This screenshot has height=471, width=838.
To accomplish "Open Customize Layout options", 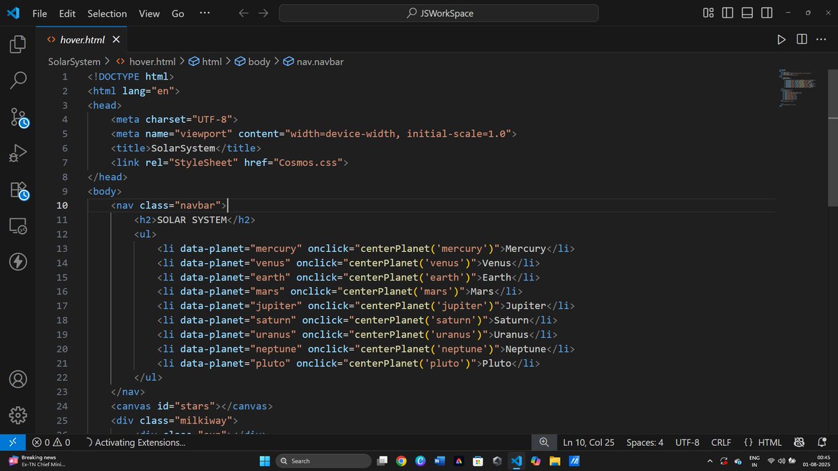I will pyautogui.click(x=708, y=13).
